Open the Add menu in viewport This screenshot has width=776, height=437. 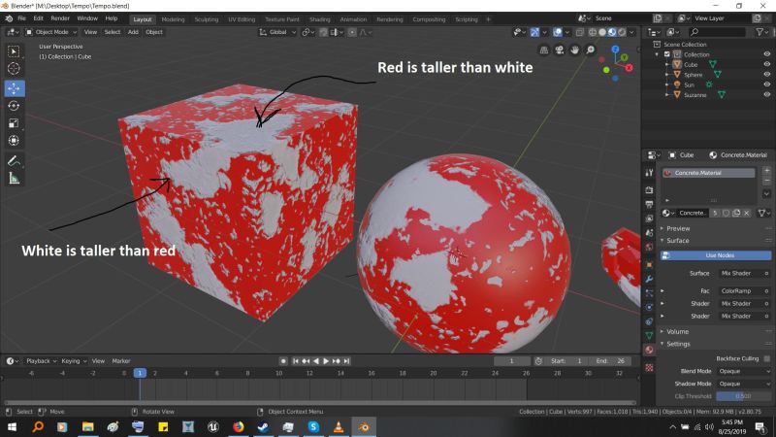(133, 32)
